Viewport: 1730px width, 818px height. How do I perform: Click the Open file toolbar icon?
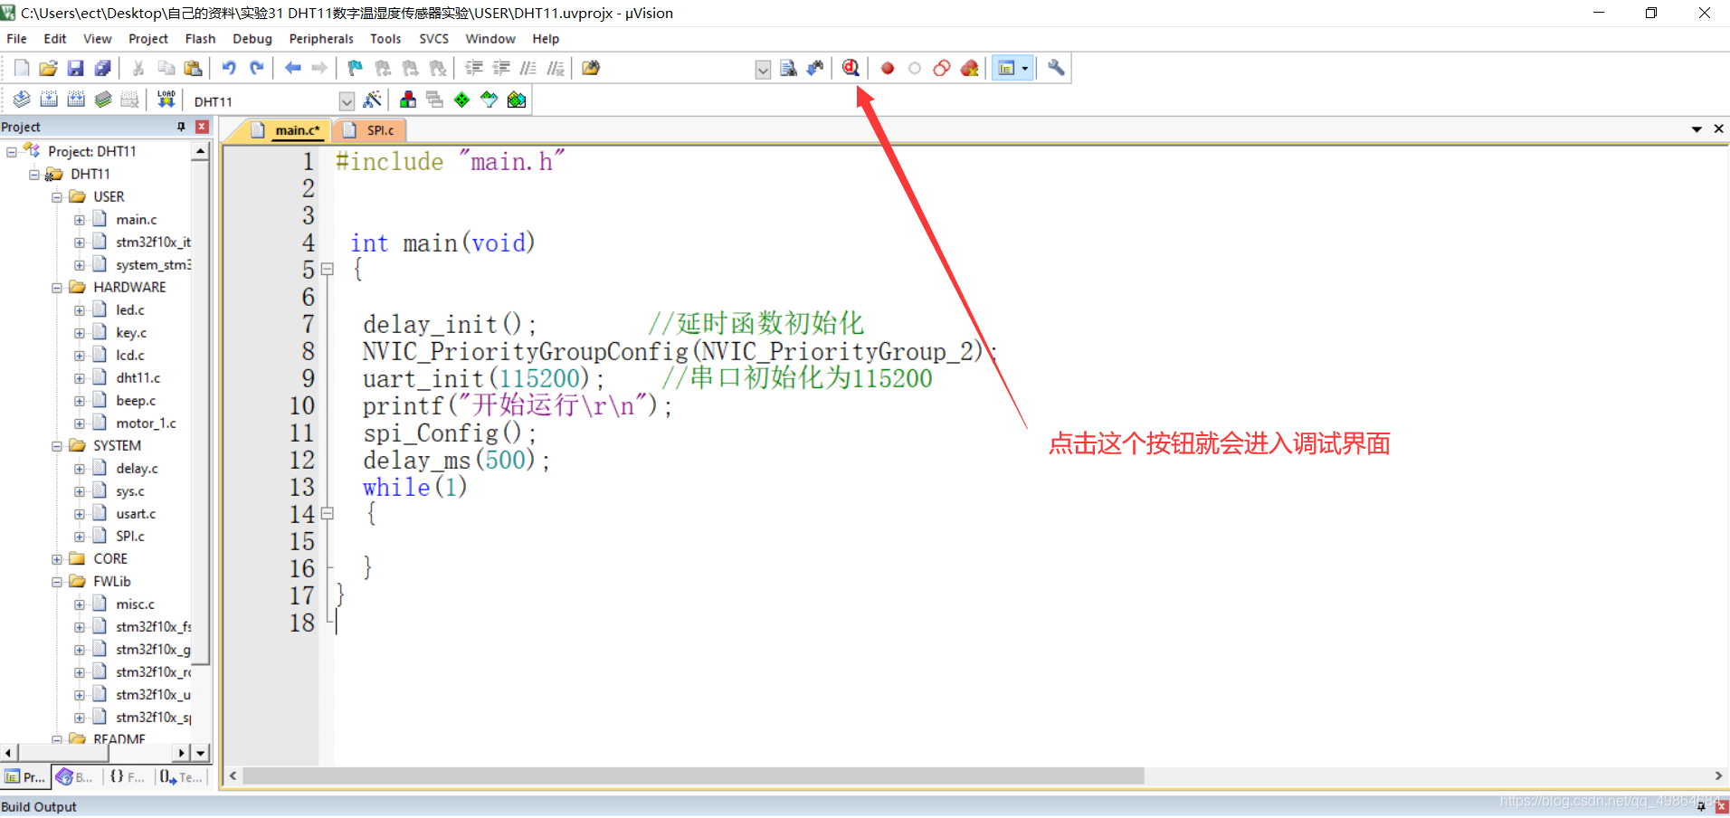[49, 68]
